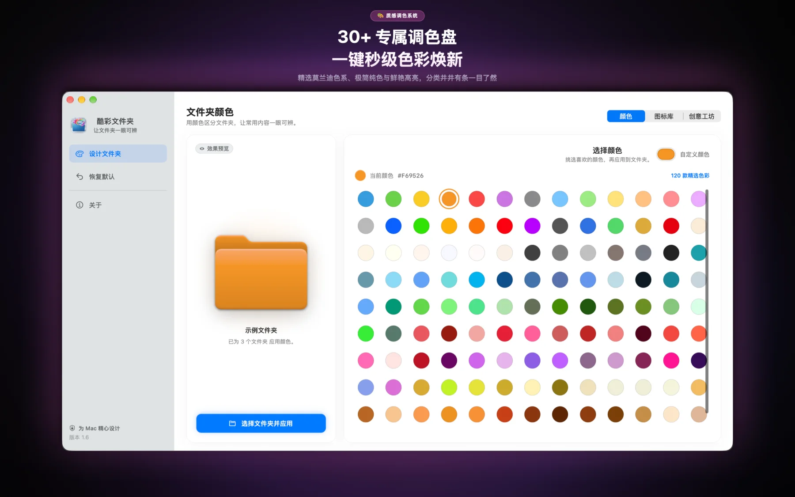Viewport: 795px width, 497px height.
Task: Pick the near-black swatch in third row
Action: coord(671,253)
